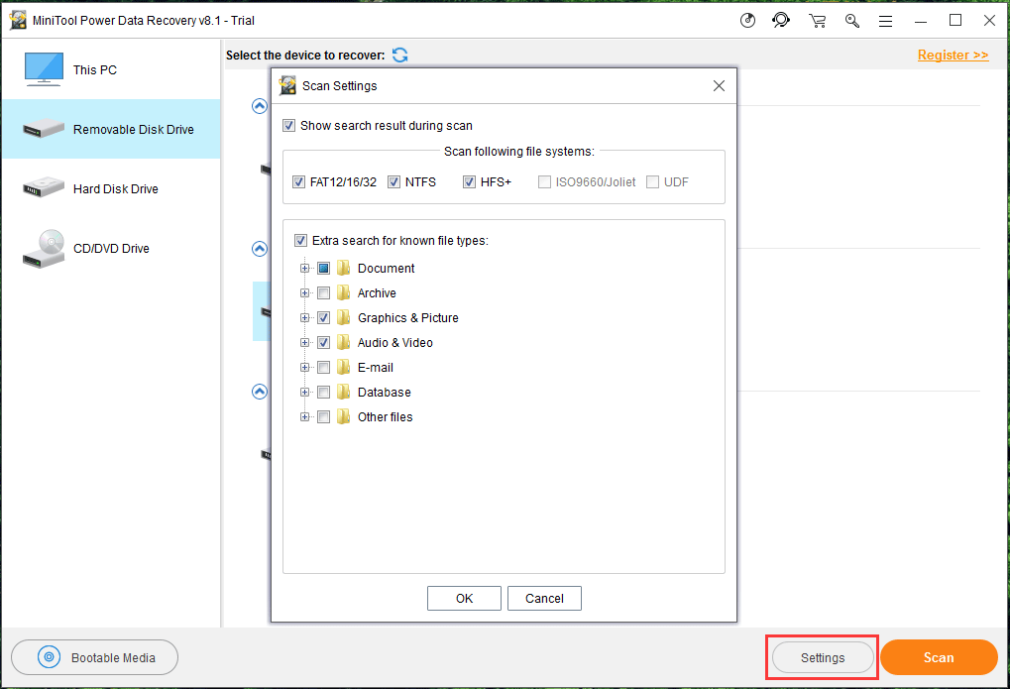
Task: Click the bootable disc icon in title bar
Action: click(748, 20)
